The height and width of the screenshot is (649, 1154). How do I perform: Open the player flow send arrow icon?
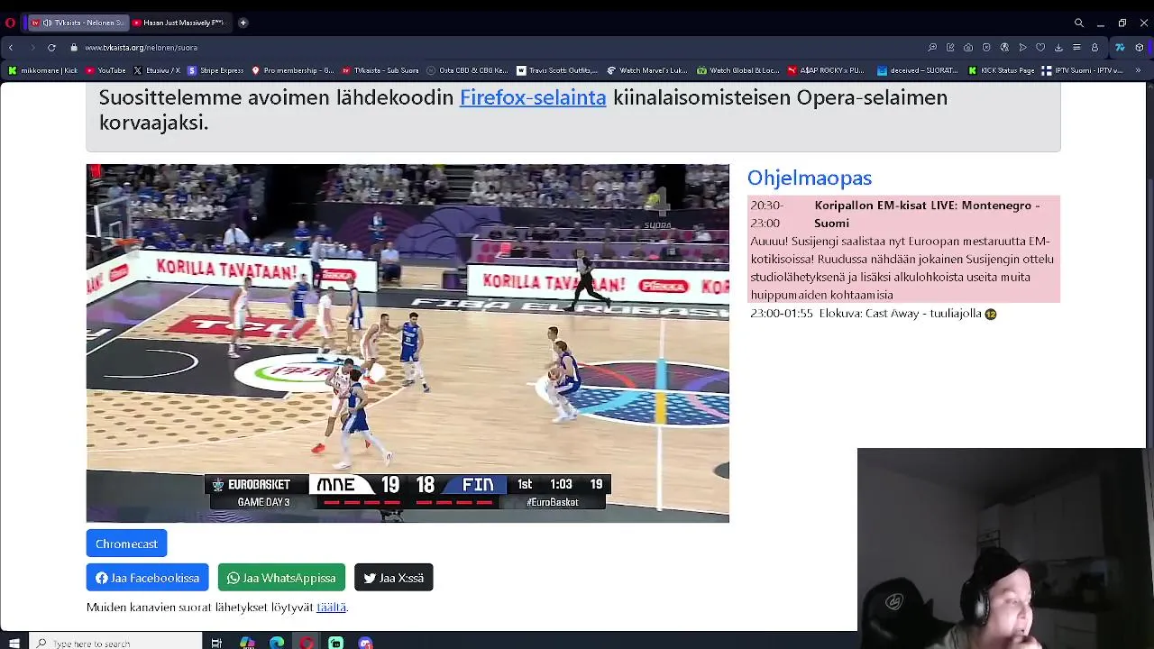tap(1022, 47)
